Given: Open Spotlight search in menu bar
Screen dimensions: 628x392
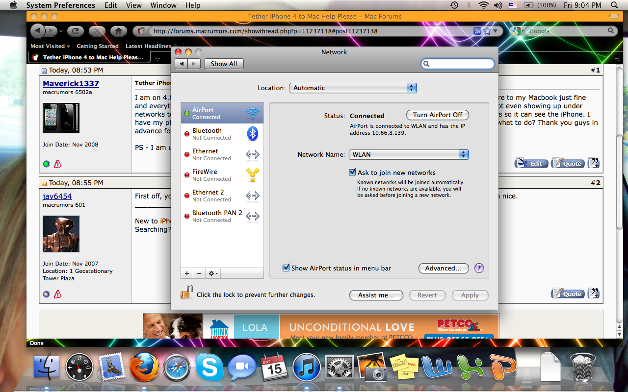Looking at the screenshot, I should pyautogui.click(x=615, y=5).
